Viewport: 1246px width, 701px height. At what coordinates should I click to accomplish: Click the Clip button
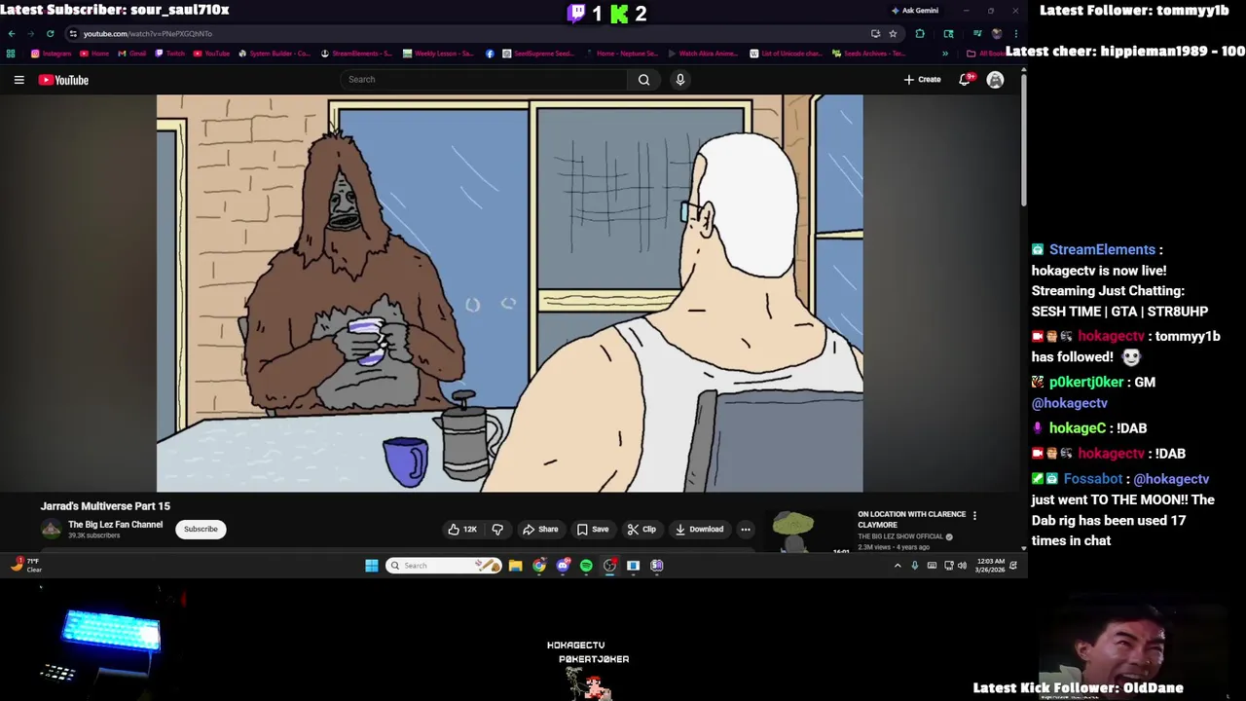[x=641, y=530]
